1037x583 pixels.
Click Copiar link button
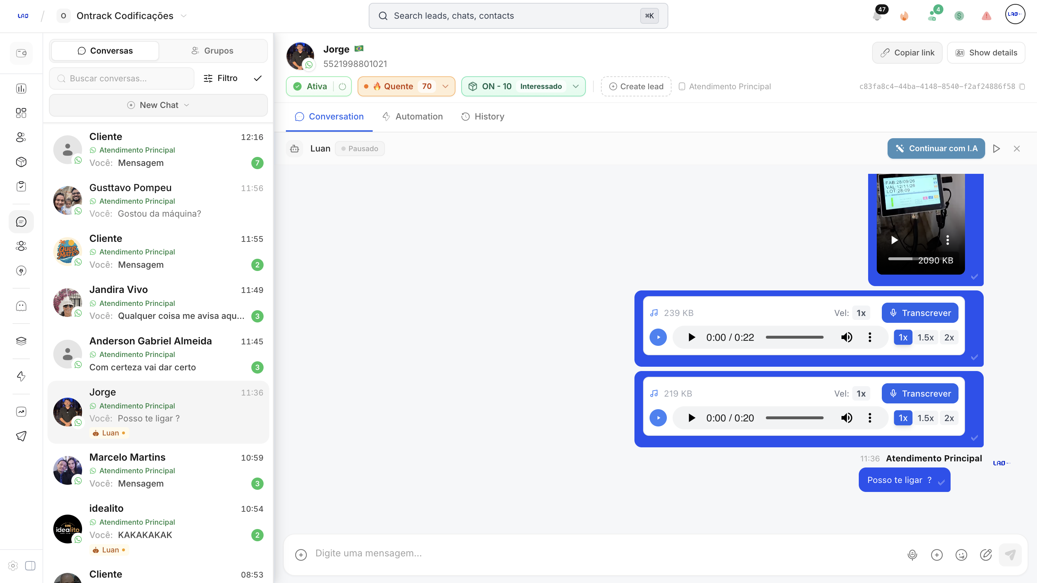(907, 53)
